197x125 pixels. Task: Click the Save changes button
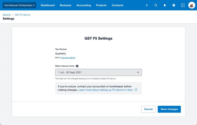[169, 109]
